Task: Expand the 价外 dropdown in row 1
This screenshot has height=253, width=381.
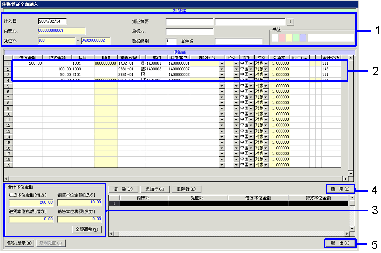Action: (x=236, y=64)
